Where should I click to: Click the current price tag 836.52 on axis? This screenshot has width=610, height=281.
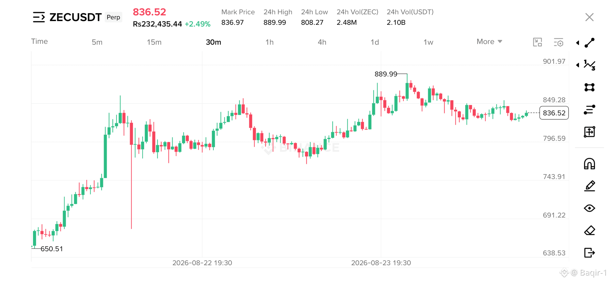coord(554,113)
